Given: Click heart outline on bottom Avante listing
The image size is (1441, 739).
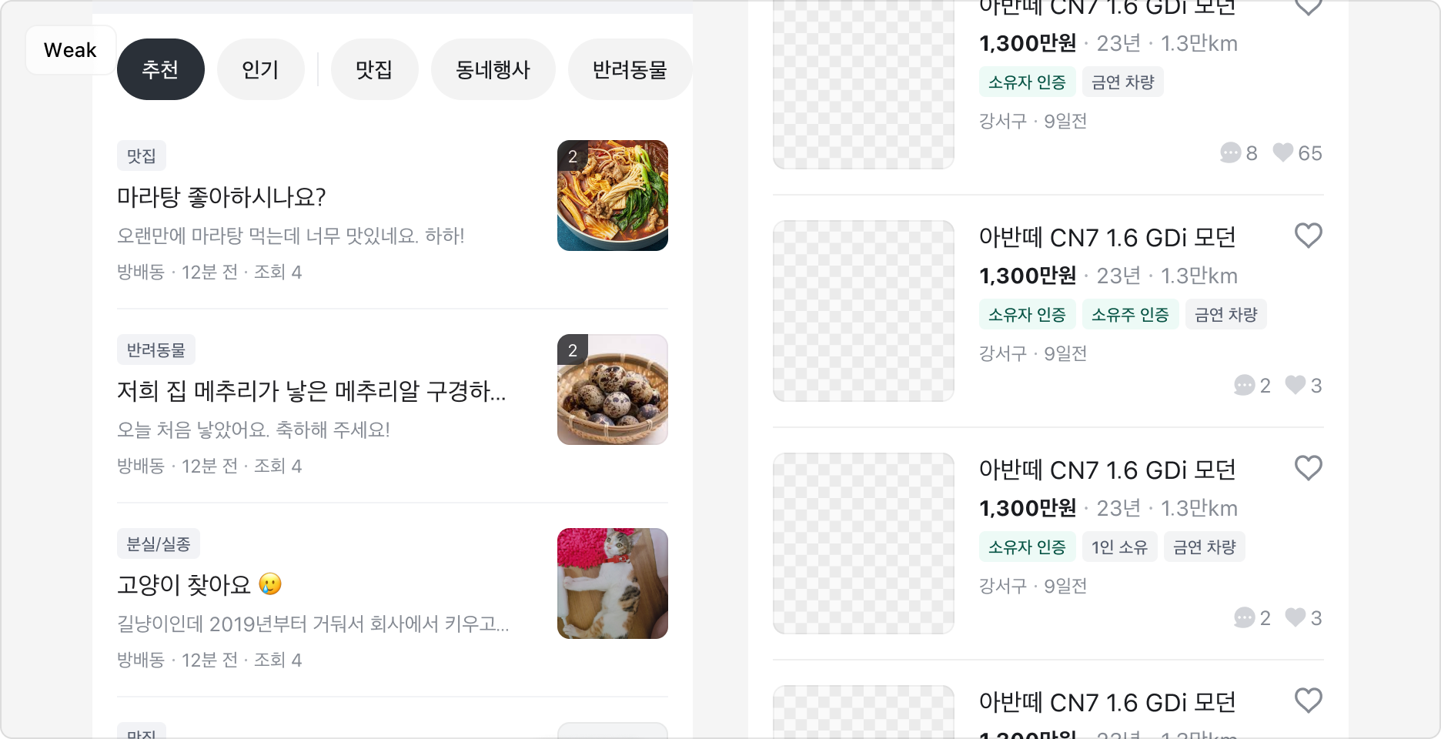Looking at the screenshot, I should tap(1308, 701).
